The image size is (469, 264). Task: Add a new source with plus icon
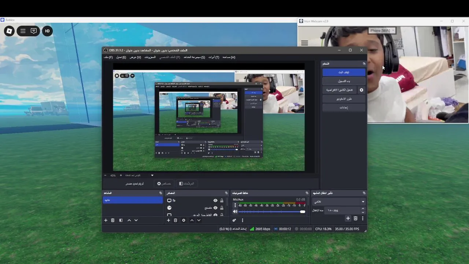point(169,220)
